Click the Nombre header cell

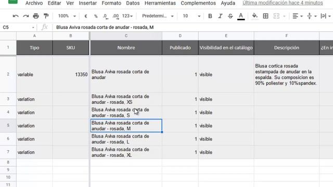click(126, 48)
